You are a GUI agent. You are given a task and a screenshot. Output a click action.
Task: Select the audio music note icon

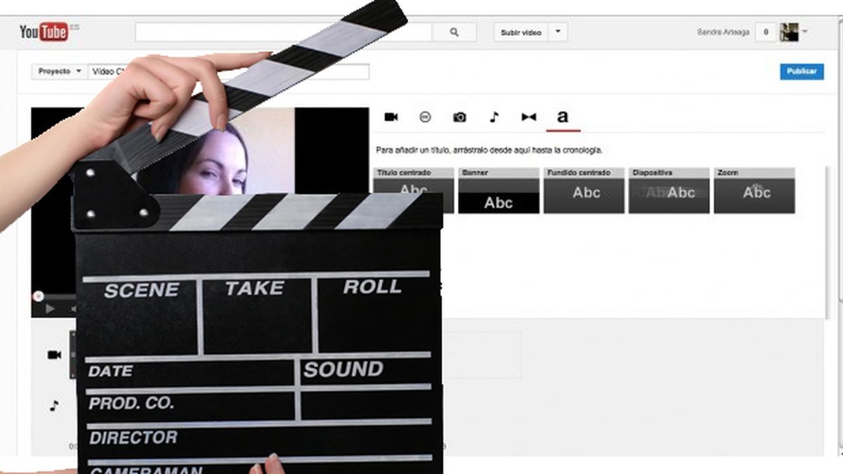(x=493, y=117)
